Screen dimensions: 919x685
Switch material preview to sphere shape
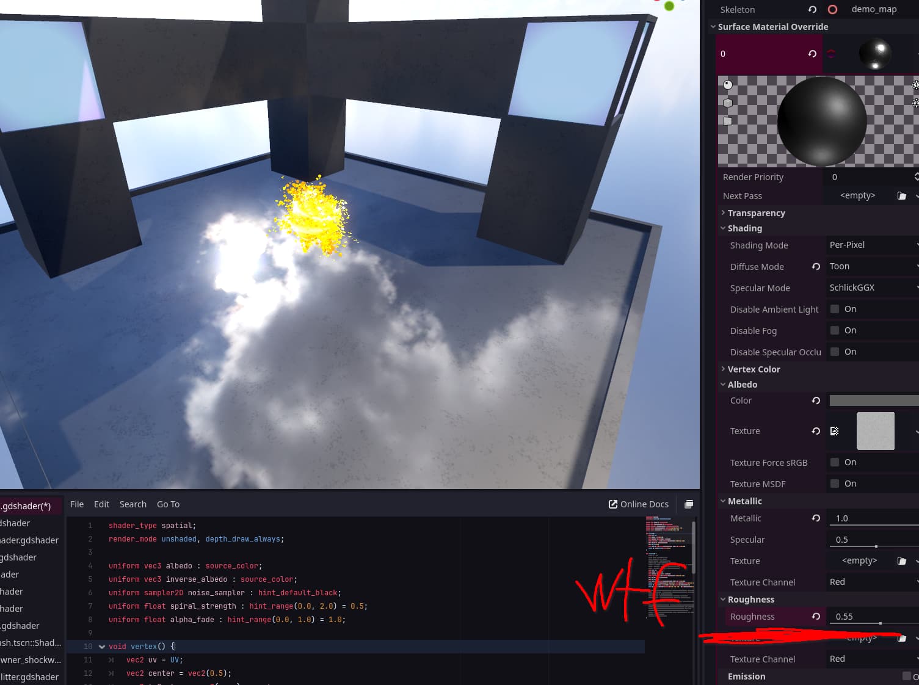728,85
